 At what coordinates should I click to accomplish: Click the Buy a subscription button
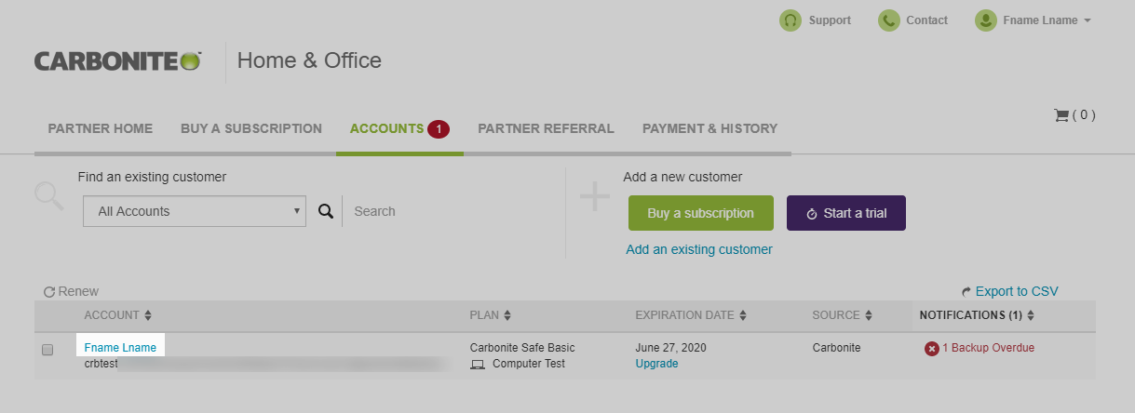point(700,213)
